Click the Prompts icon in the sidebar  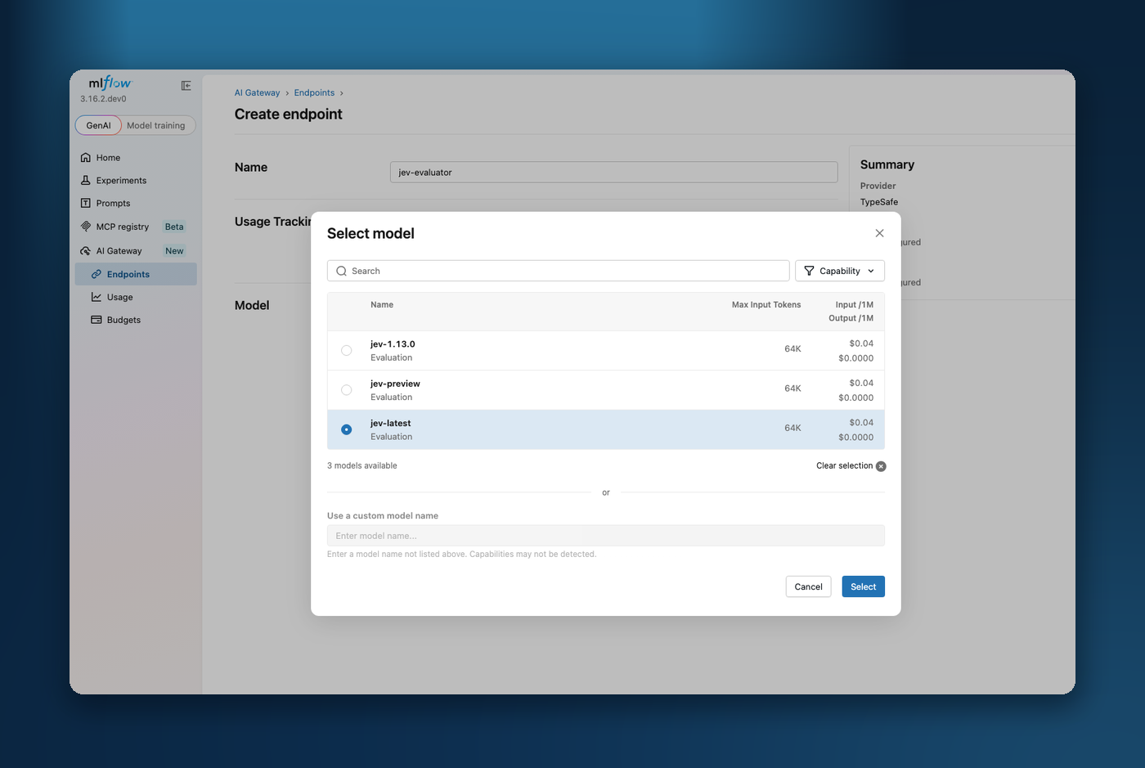coord(86,203)
